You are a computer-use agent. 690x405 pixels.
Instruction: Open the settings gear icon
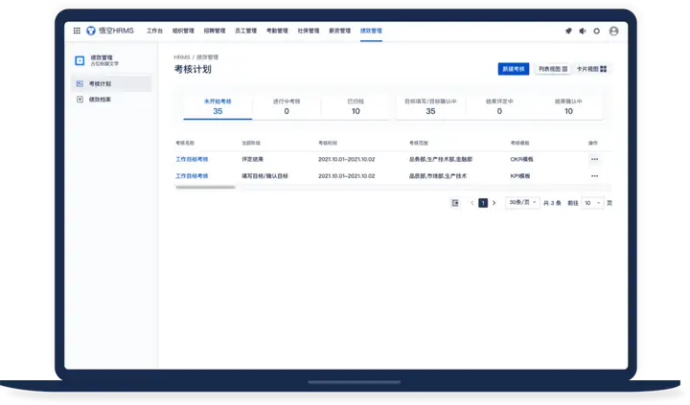coord(597,31)
